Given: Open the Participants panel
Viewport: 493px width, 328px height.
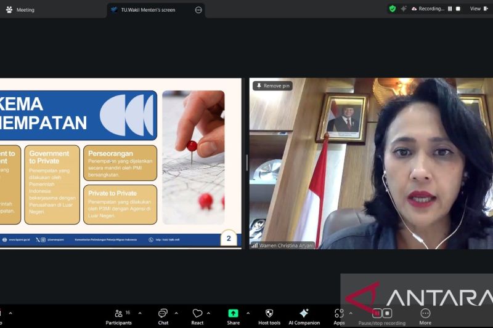Looking at the screenshot, I should coord(118,314).
